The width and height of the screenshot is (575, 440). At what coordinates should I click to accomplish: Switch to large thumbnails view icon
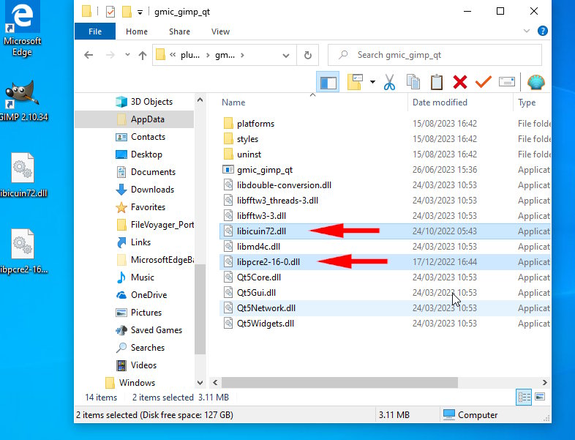click(540, 397)
